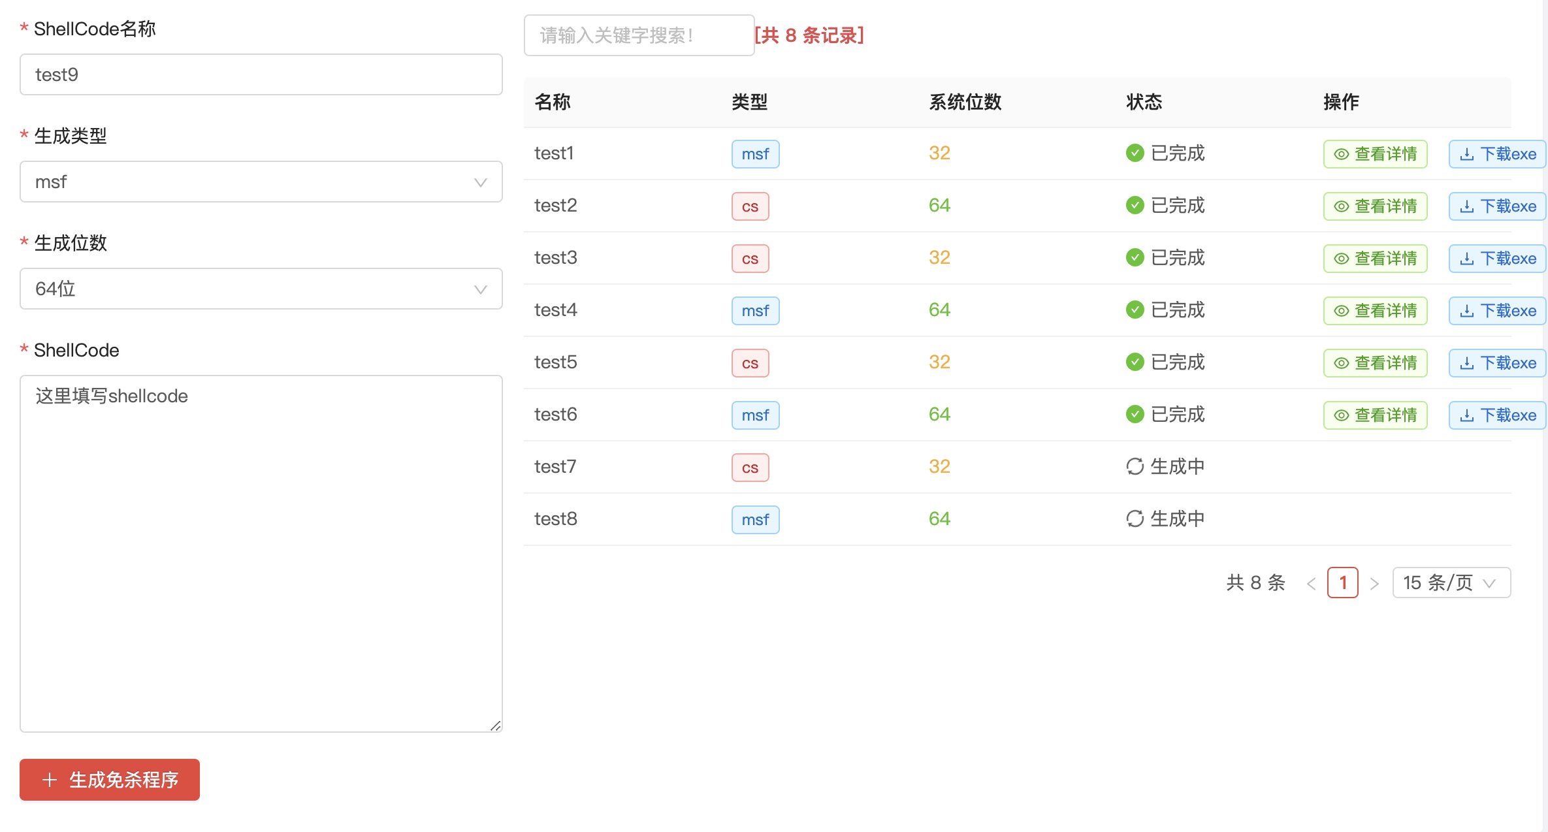
Task: View details of test6 shellcode
Action: pyautogui.click(x=1375, y=415)
